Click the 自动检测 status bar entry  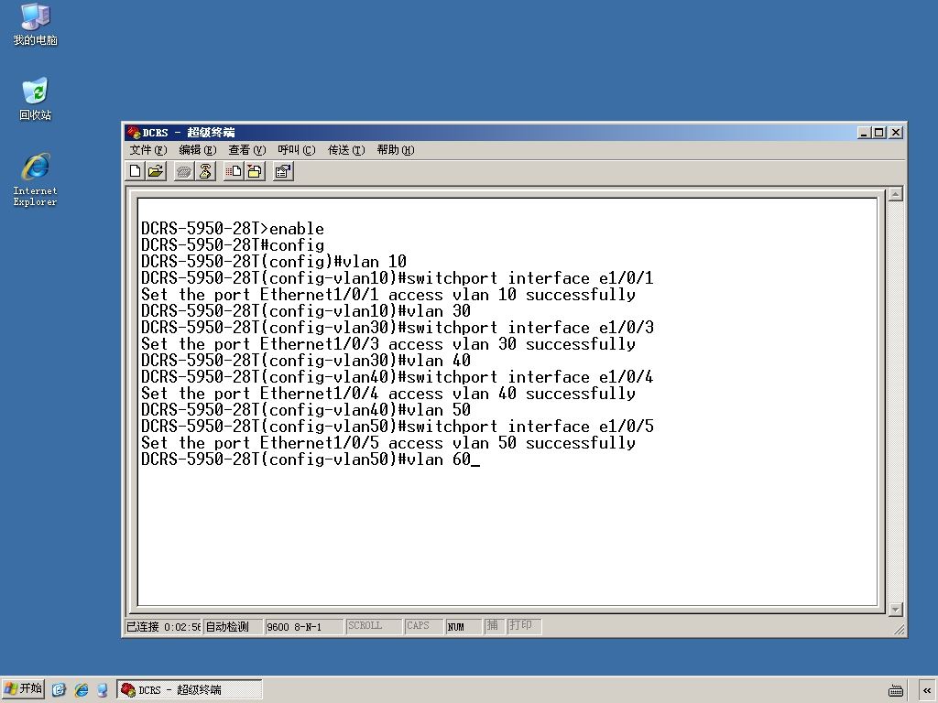233,626
